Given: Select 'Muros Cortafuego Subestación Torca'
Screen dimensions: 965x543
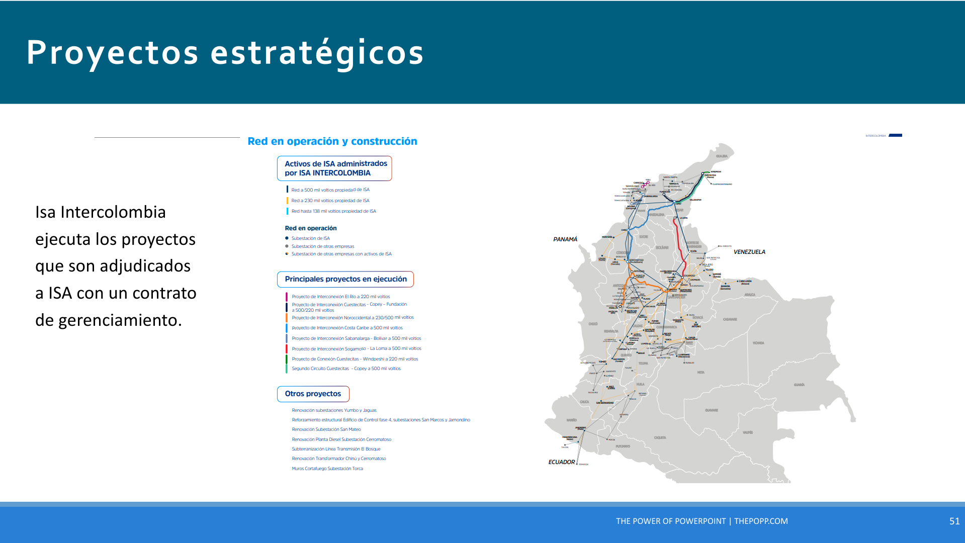Looking at the screenshot, I should [x=327, y=469].
